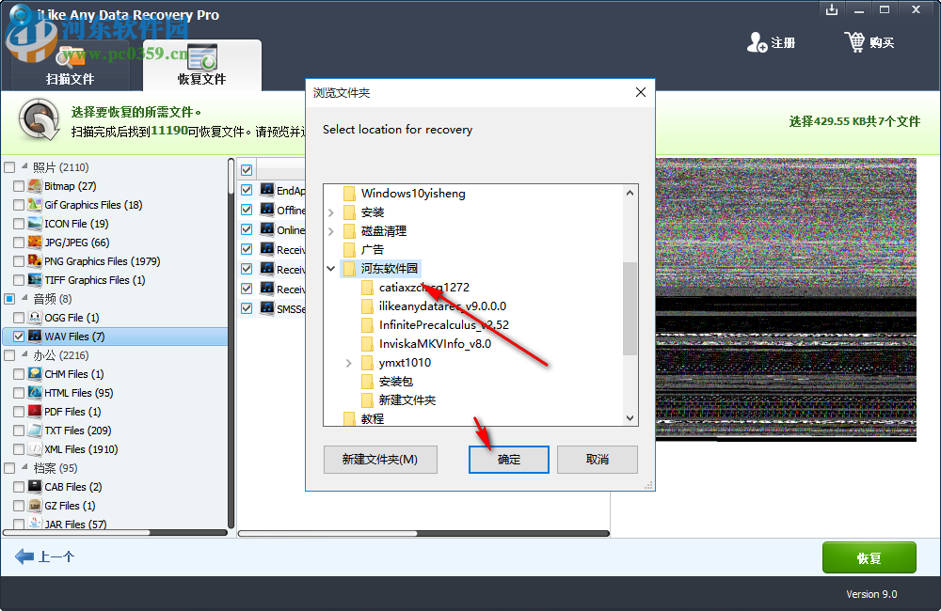Click the 购买 shopping cart icon
The width and height of the screenshot is (941, 611).
click(854, 41)
